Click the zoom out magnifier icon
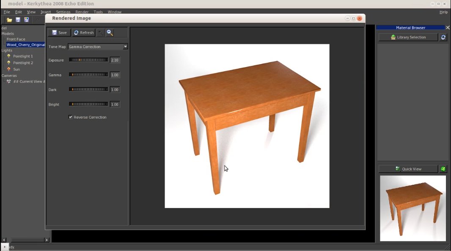Screen dimensions: 451x251 tap(110, 32)
